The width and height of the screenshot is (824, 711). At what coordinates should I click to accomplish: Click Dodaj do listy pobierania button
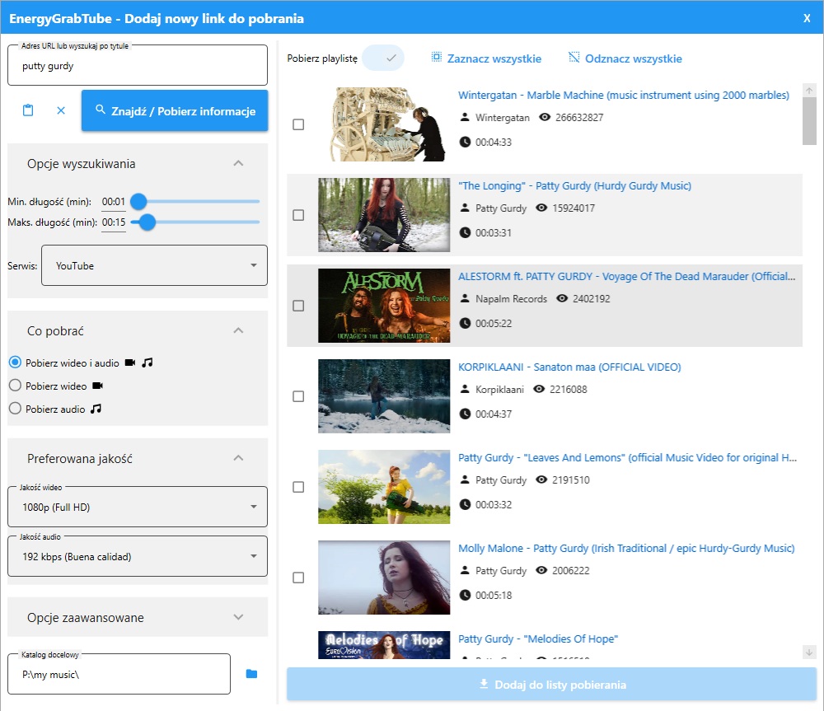(551, 684)
